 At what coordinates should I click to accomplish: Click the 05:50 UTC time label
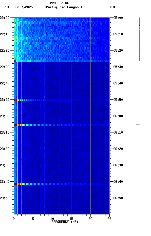coord(118,100)
